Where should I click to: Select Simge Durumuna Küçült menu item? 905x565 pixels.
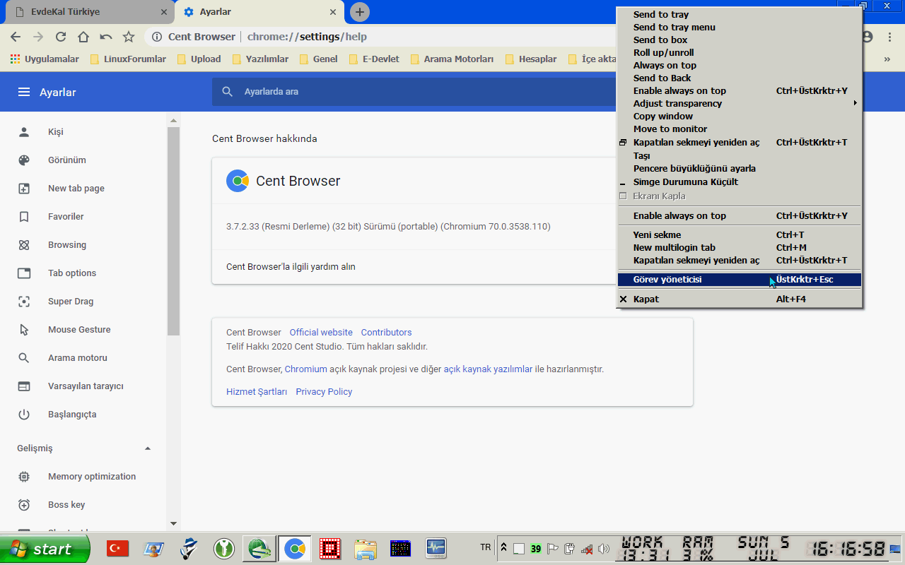click(x=740, y=182)
